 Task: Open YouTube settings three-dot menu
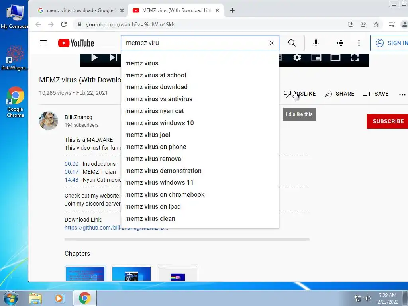tap(359, 43)
